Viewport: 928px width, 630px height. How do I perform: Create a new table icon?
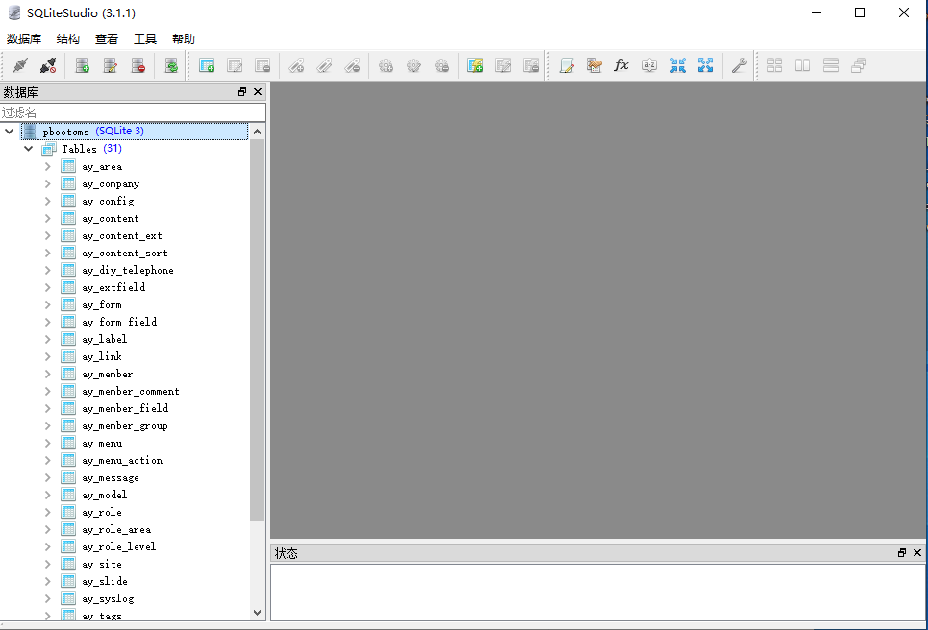[x=207, y=65]
